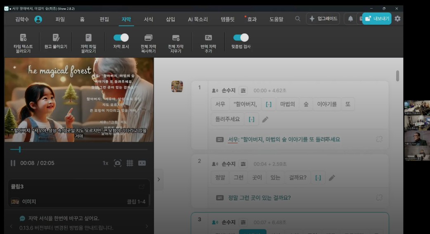This screenshot has height=234, width=430.
Task: Toggle the grid overlay under the preview
Action: 130,163
